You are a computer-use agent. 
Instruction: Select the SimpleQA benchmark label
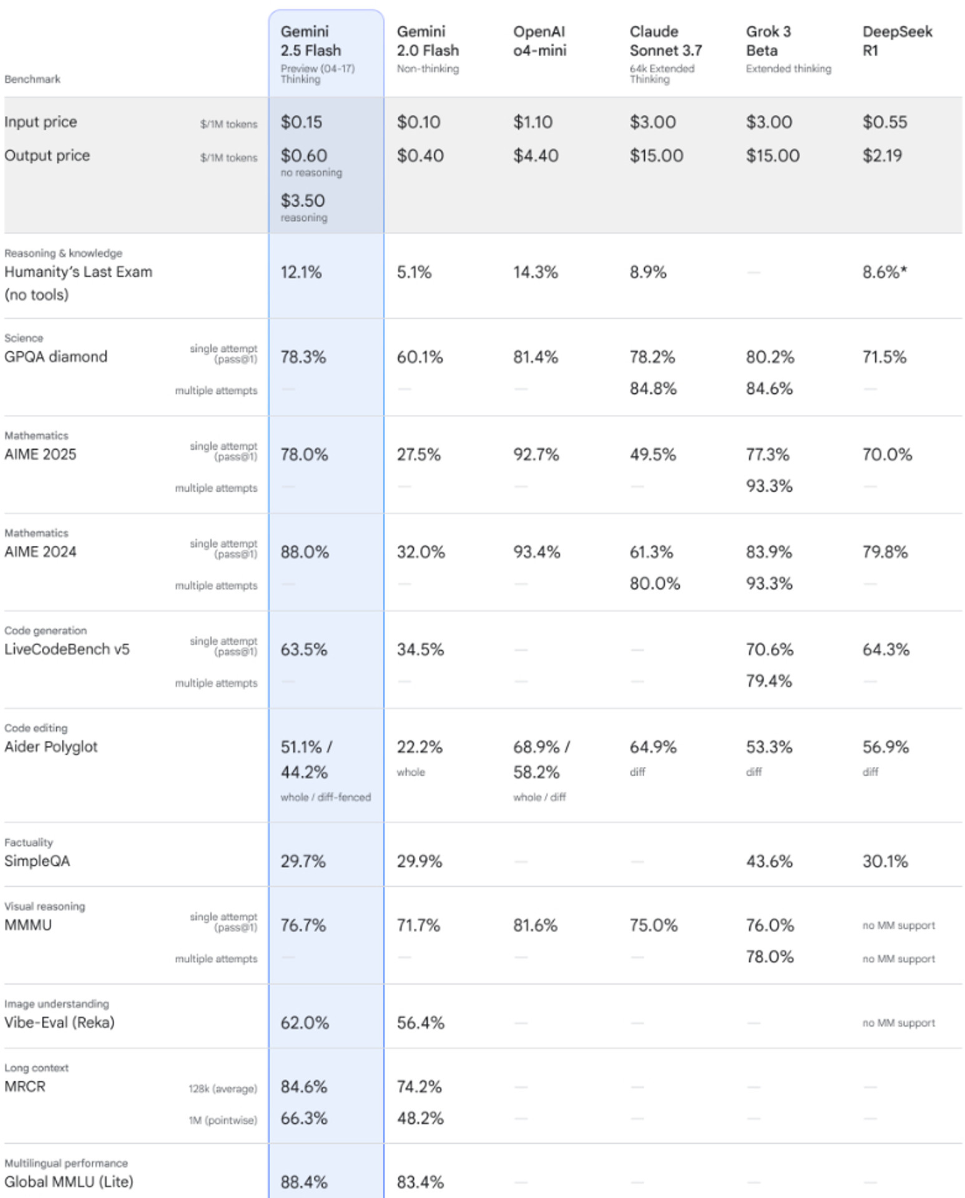click(37, 861)
